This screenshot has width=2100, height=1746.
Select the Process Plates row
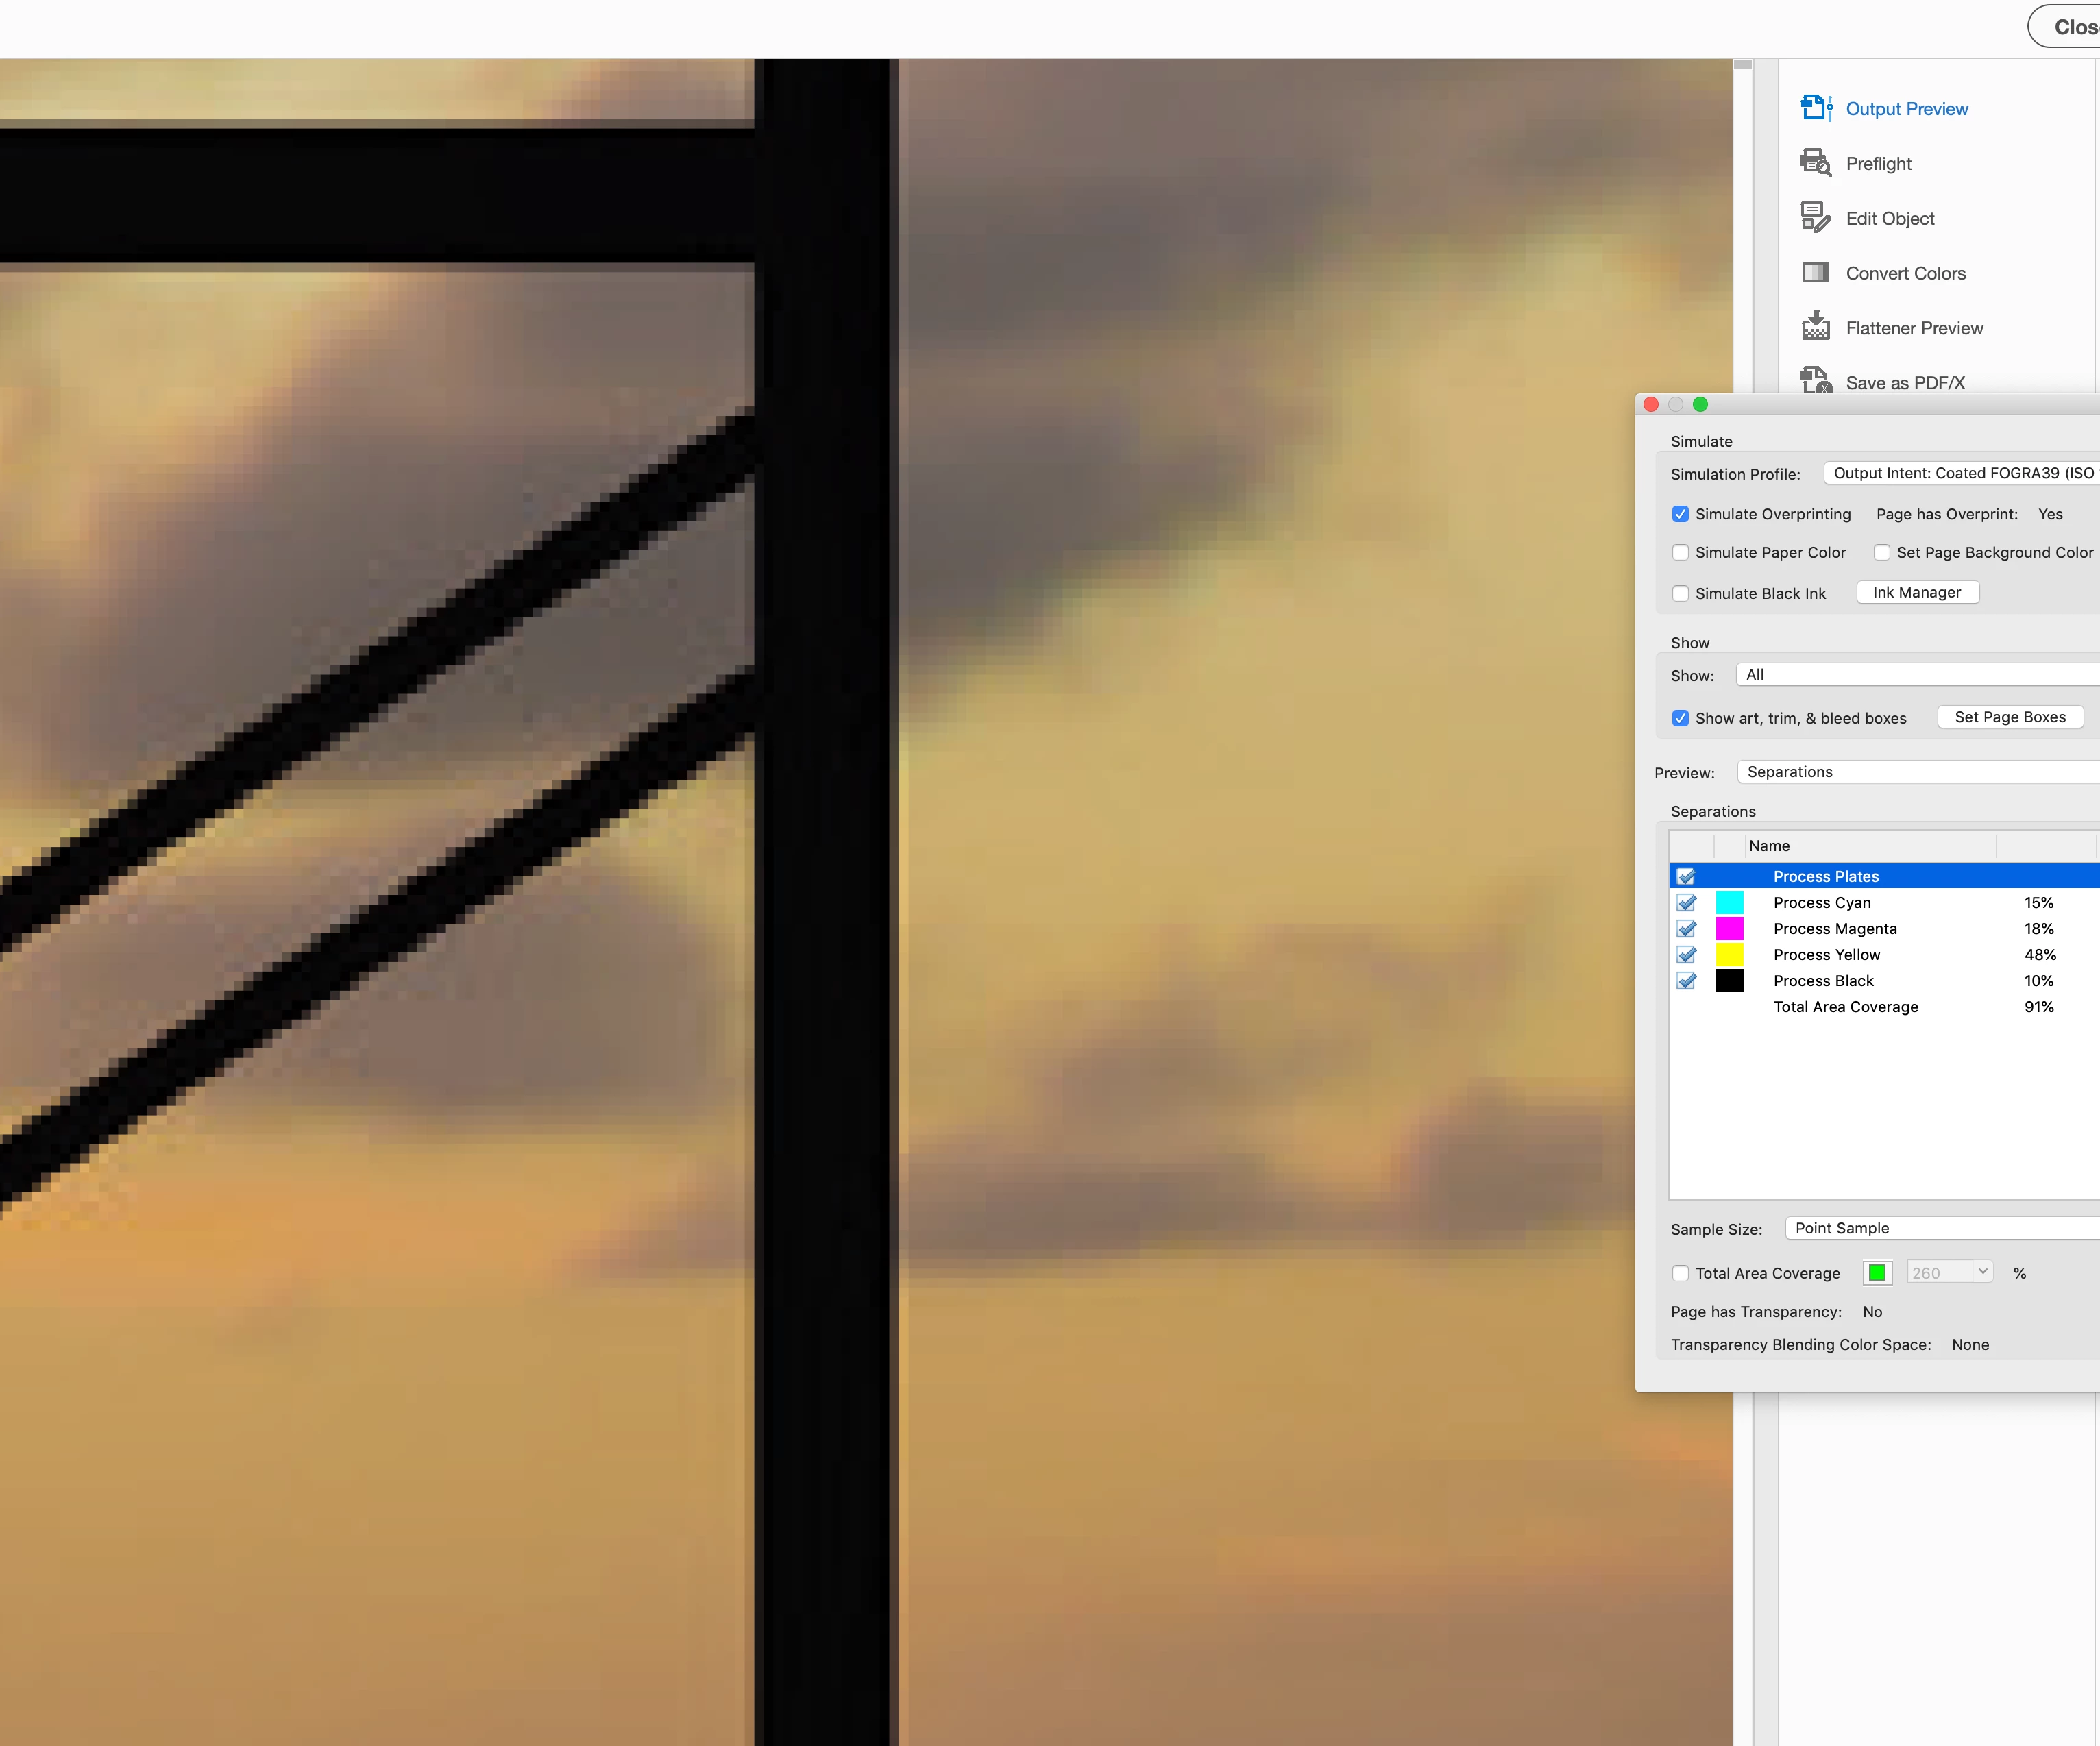[x=1826, y=877]
